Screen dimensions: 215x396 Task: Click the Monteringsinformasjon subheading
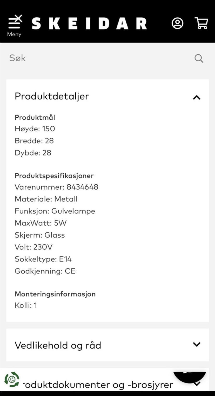coord(55,294)
